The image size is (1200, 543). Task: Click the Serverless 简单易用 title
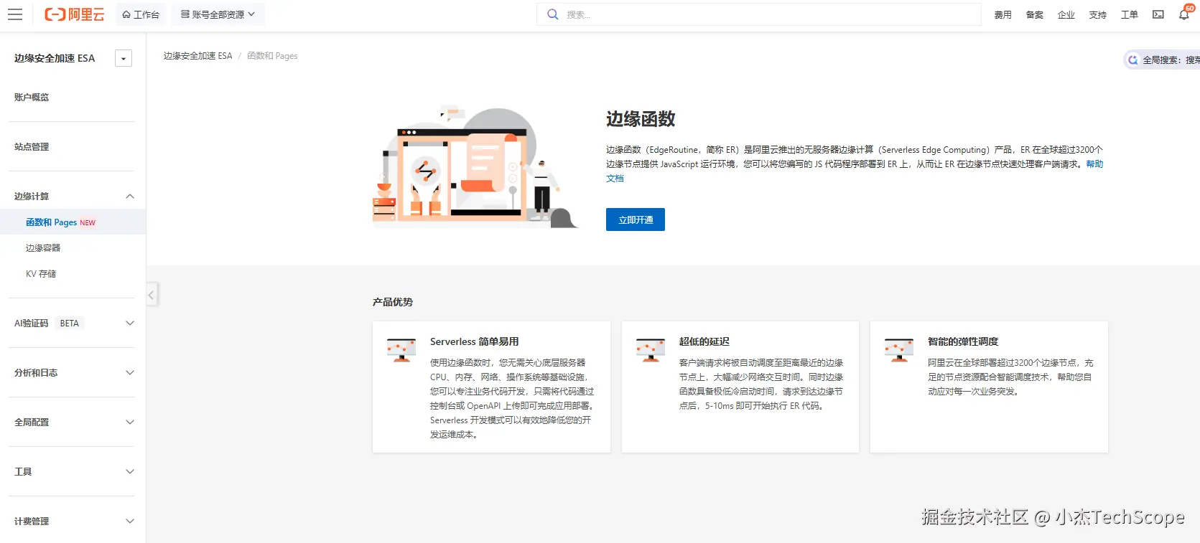(474, 341)
